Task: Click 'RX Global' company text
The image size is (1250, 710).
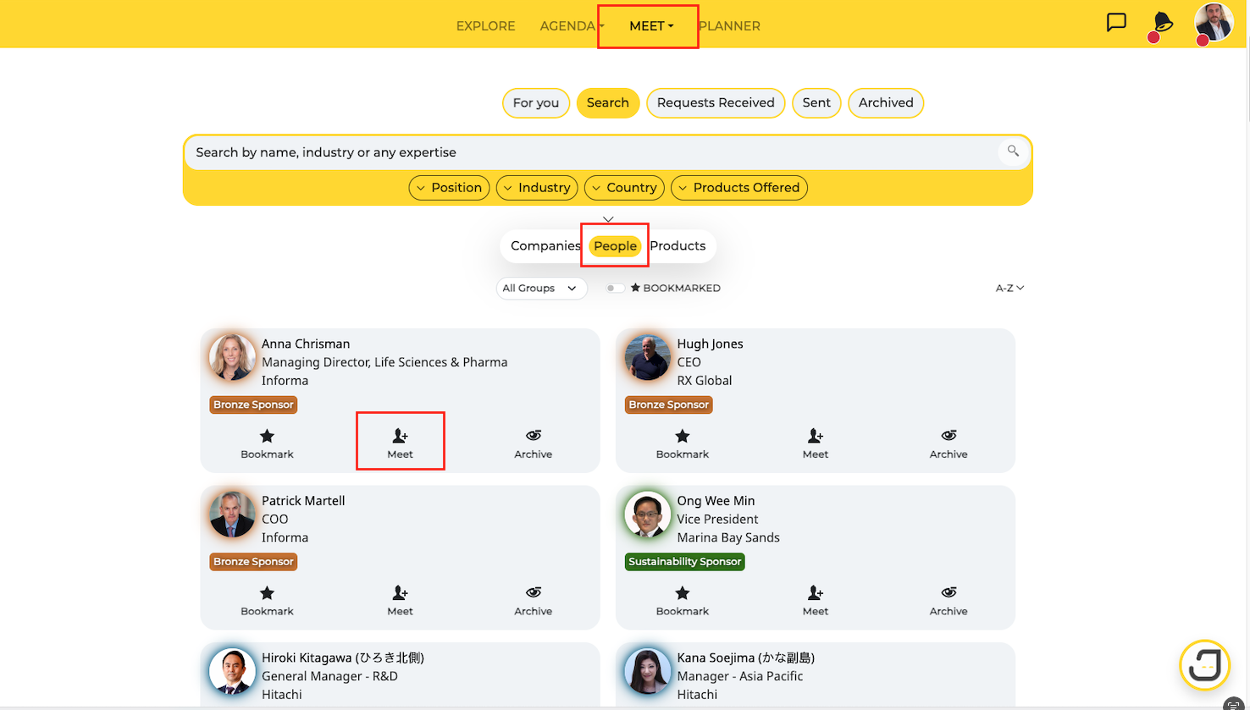Action: coord(705,381)
